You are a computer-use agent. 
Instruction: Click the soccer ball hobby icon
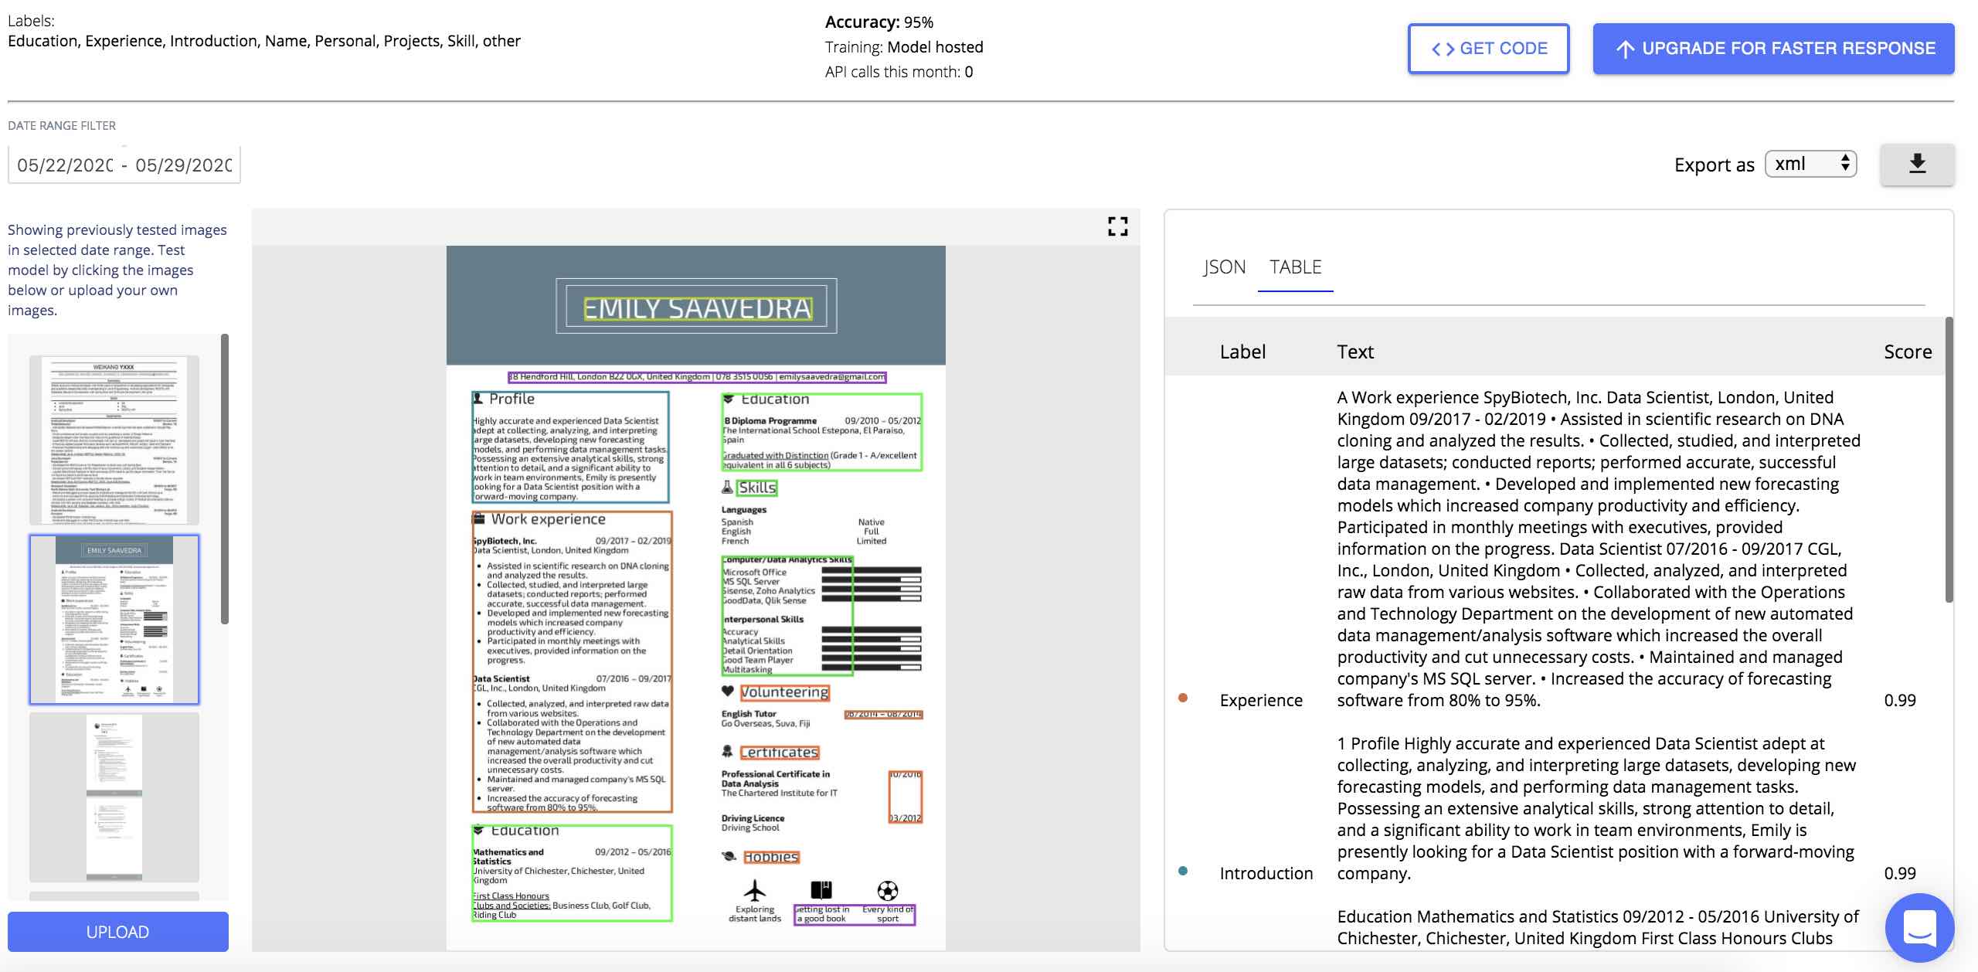[x=888, y=890]
